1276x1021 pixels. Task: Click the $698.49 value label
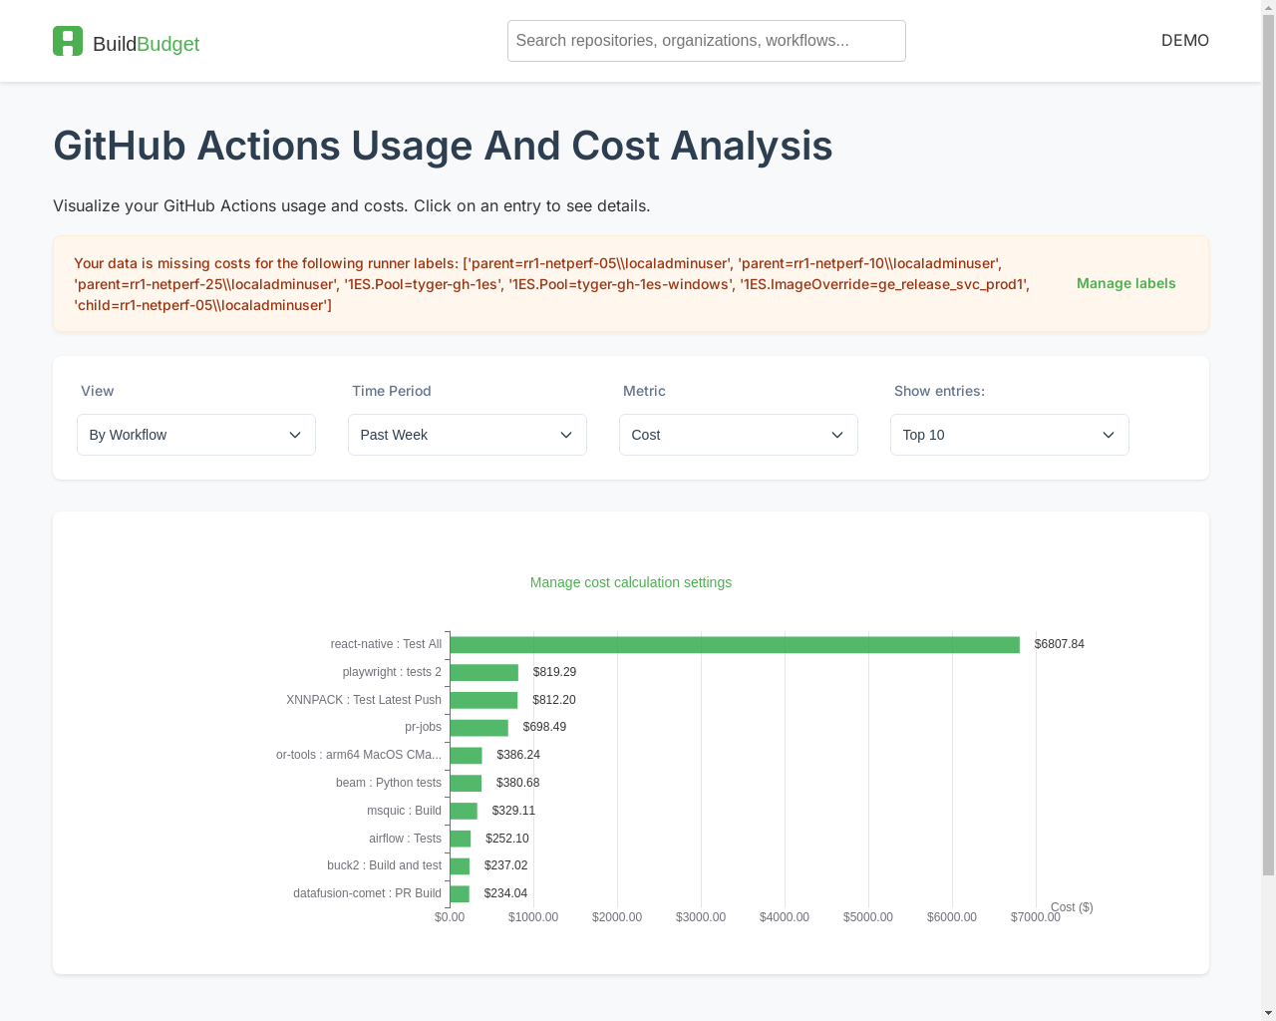544,727
